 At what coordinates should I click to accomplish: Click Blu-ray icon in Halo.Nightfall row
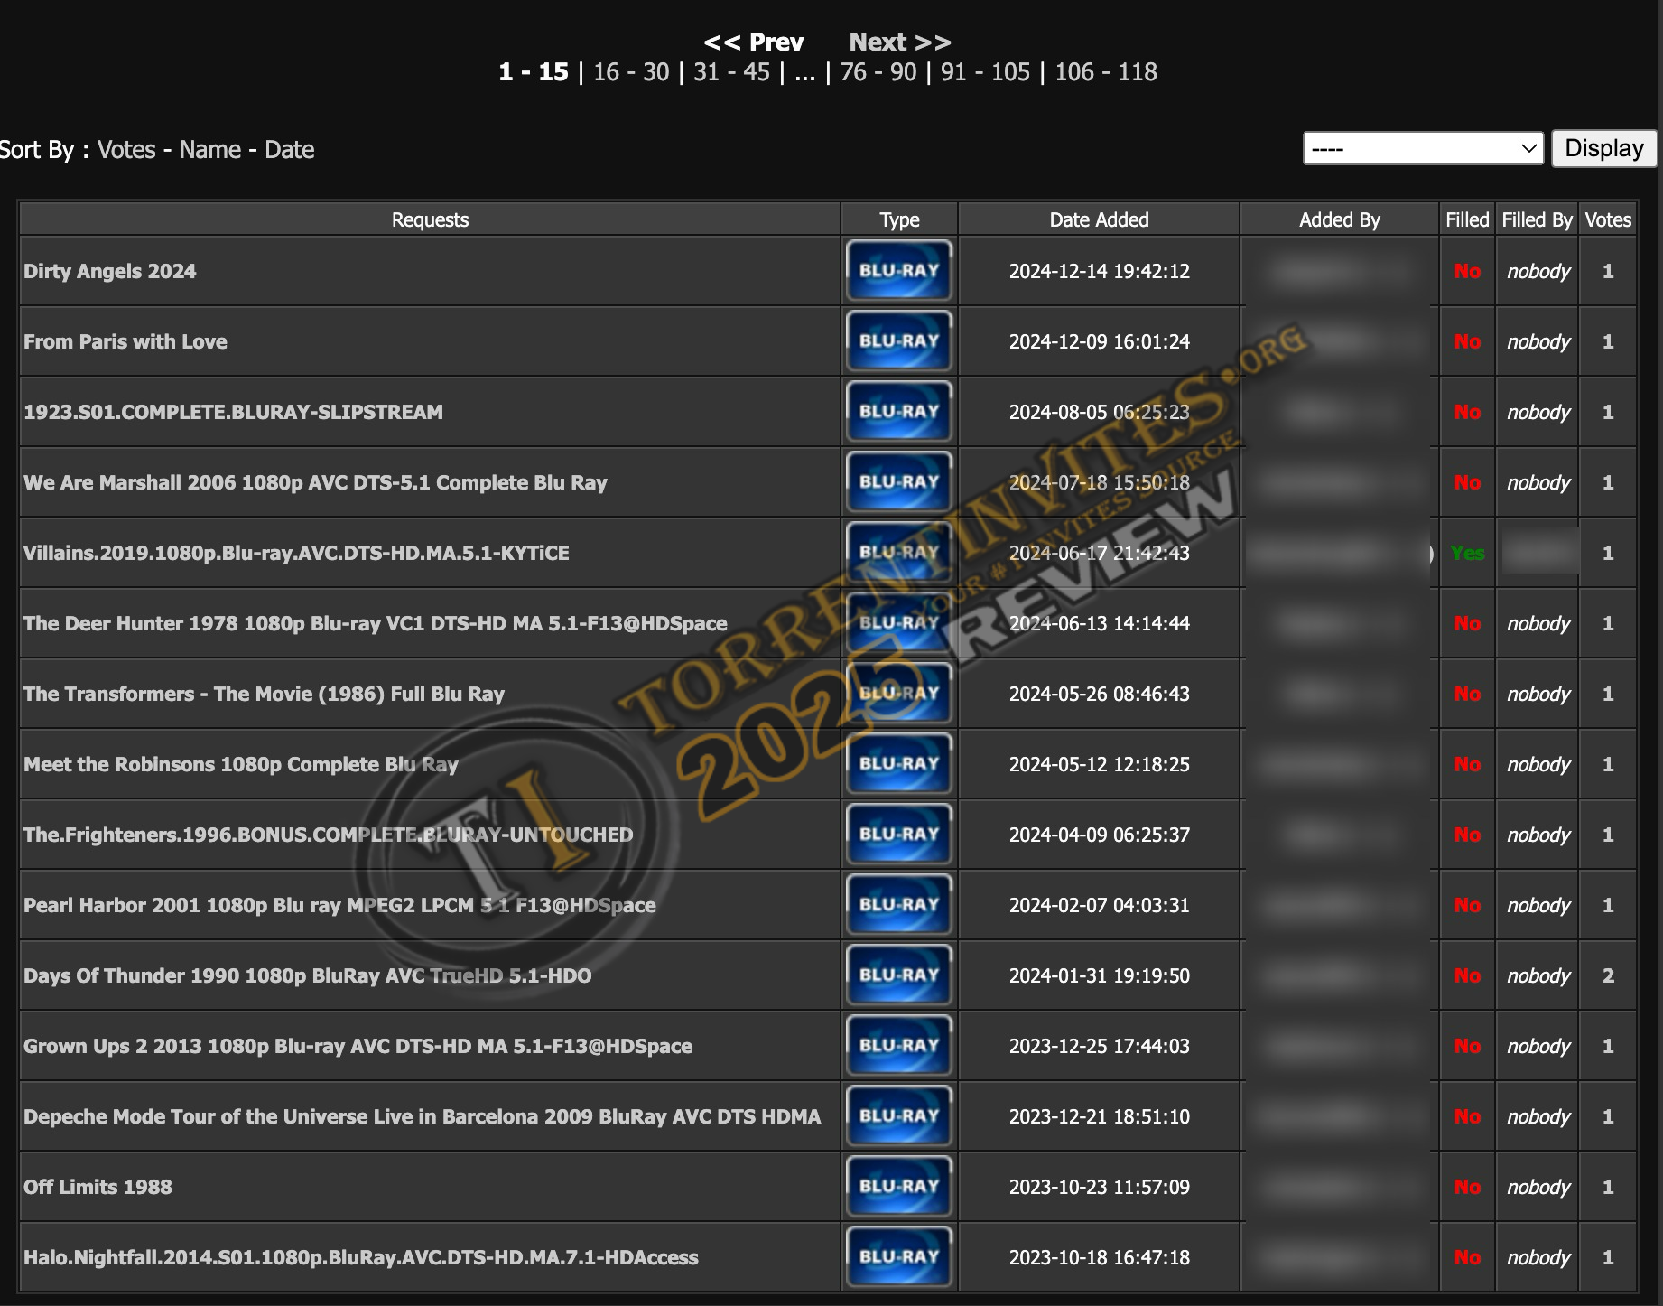pyautogui.click(x=898, y=1257)
